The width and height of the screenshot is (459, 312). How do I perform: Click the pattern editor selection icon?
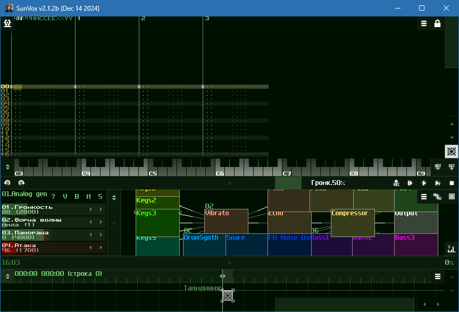(452, 151)
